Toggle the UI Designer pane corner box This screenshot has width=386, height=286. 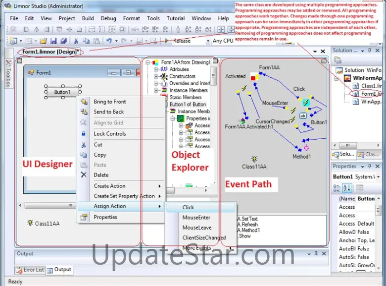pyautogui.click(x=19, y=61)
